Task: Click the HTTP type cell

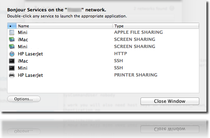Action: [x=121, y=54]
